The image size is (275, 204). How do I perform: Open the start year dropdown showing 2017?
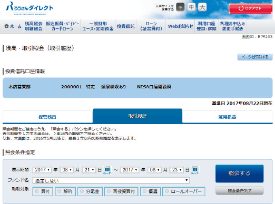[x=42, y=170]
